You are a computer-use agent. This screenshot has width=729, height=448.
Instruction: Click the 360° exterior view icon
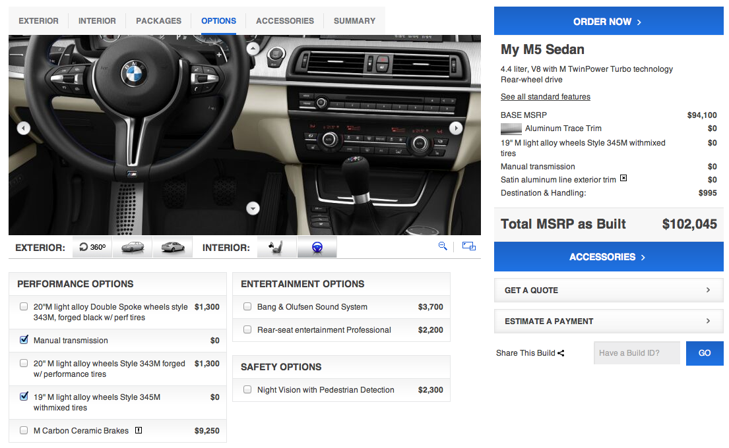point(92,248)
